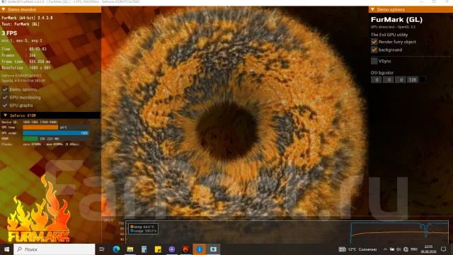Click the OSI bgcolor label
Viewport: 453px width, 255px height.
[382, 73]
